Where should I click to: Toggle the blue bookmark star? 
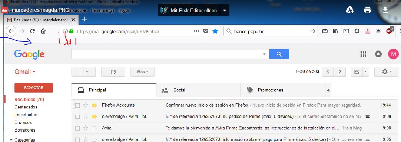point(215,31)
